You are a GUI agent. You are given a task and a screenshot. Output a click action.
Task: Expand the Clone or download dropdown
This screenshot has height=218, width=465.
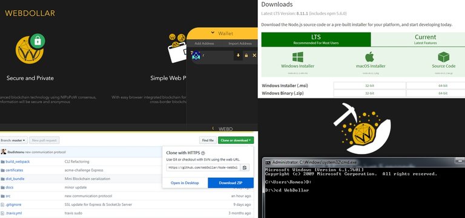pyautogui.click(x=236, y=140)
